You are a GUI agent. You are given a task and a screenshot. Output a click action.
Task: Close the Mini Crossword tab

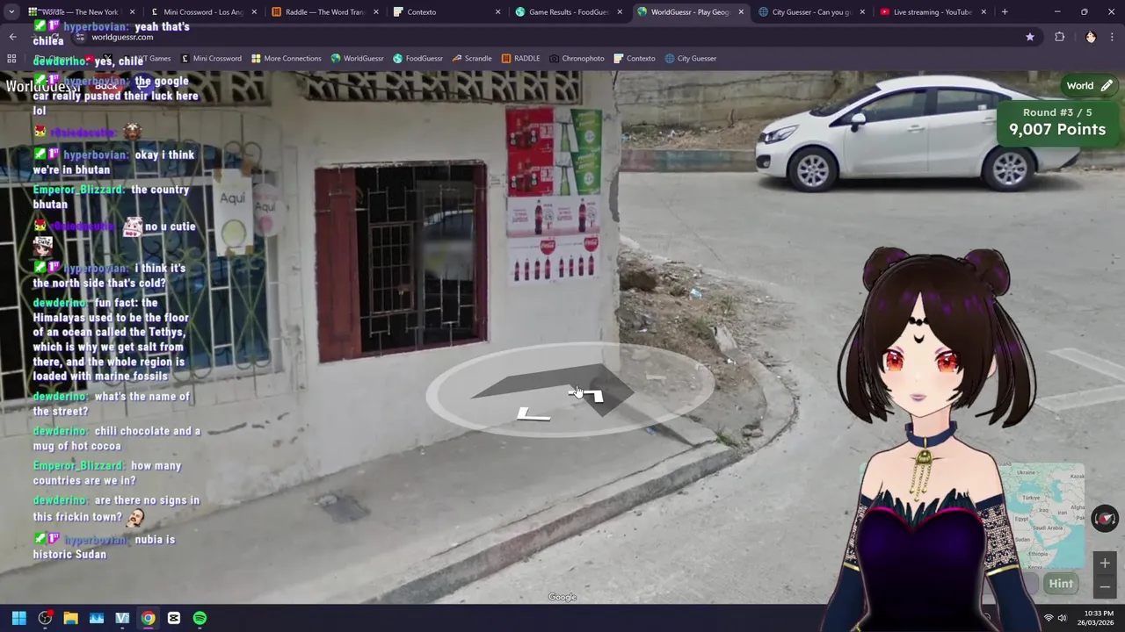(254, 12)
